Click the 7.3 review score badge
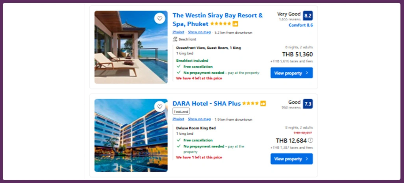Image resolution: width=404 pixels, height=183 pixels. [308, 104]
